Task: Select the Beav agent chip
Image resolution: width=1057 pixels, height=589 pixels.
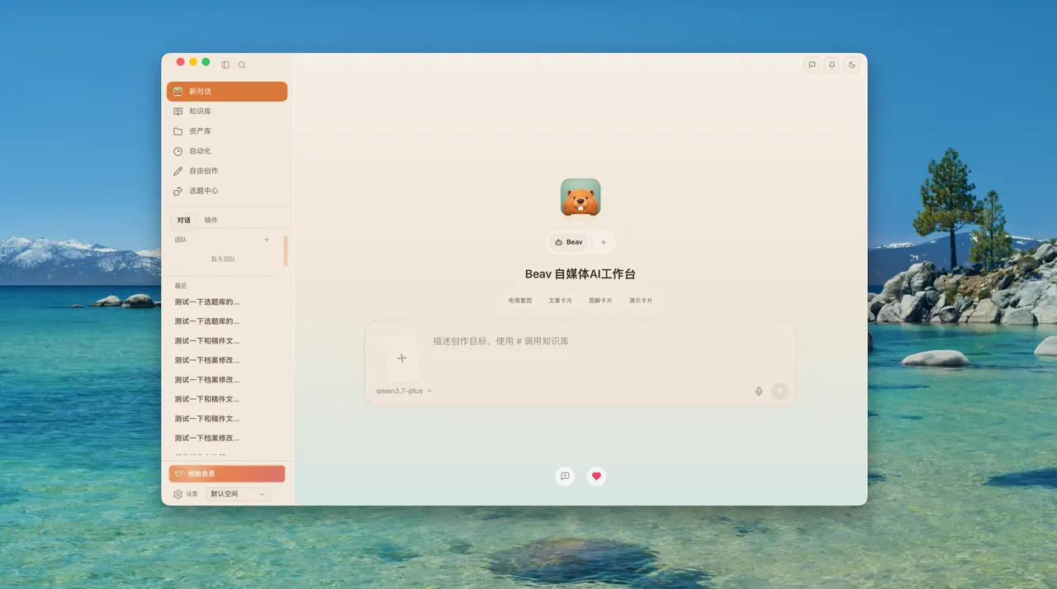Action: pyautogui.click(x=569, y=242)
